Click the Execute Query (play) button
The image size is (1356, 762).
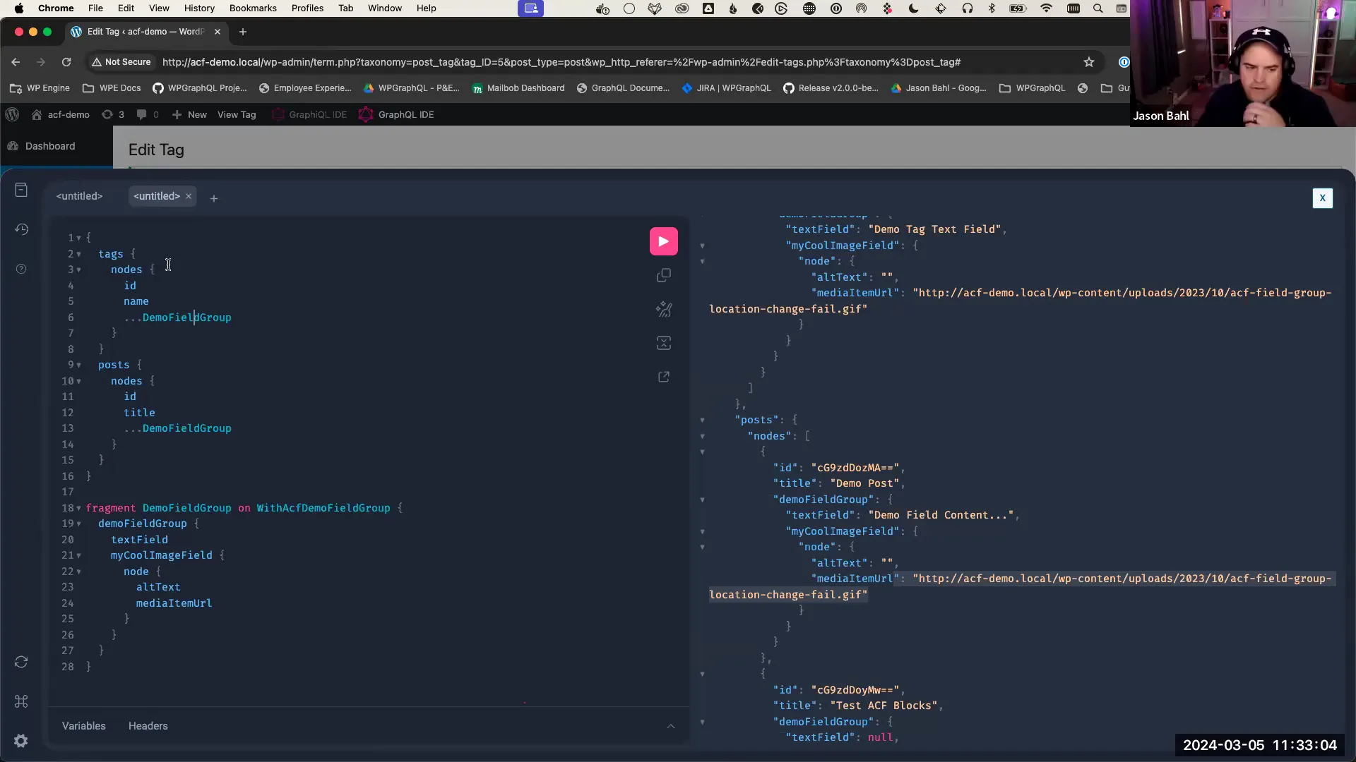point(662,240)
